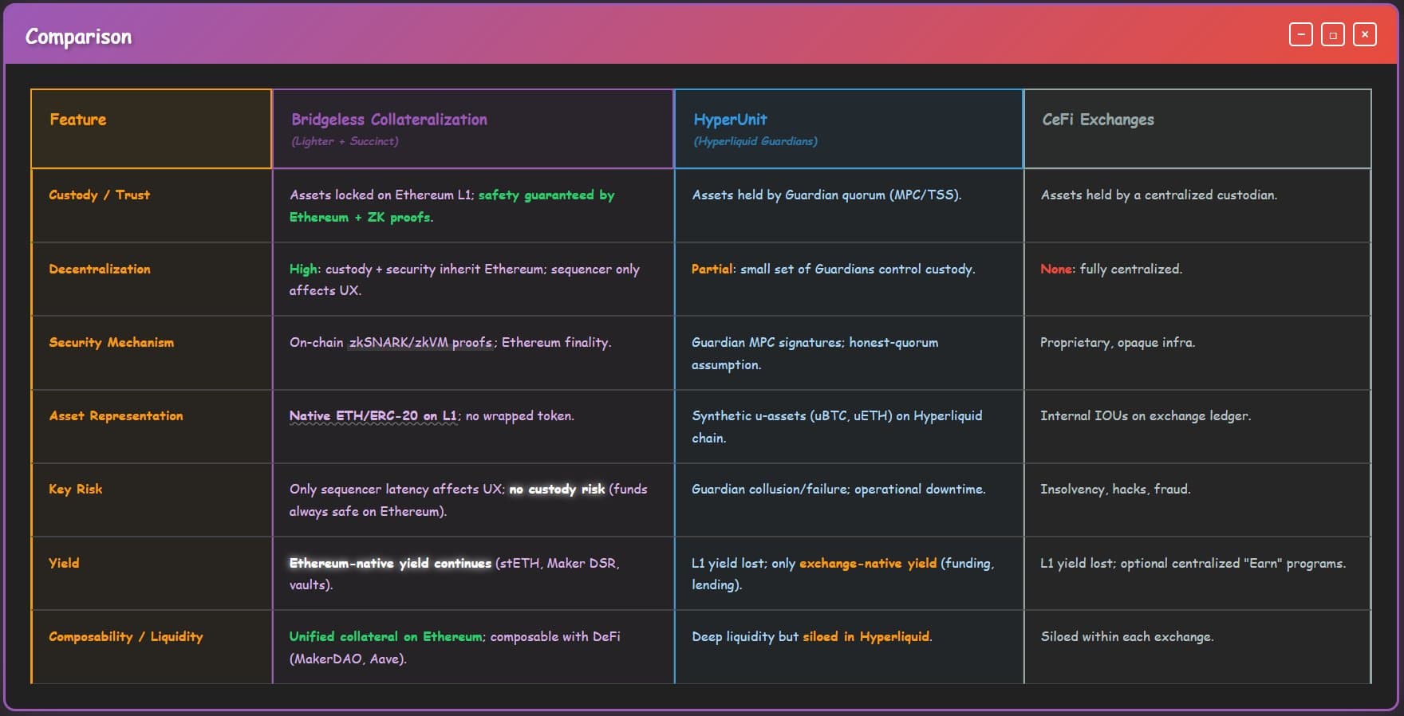Click cell 'Insolvency, hacks, fraud'

tap(1197, 500)
